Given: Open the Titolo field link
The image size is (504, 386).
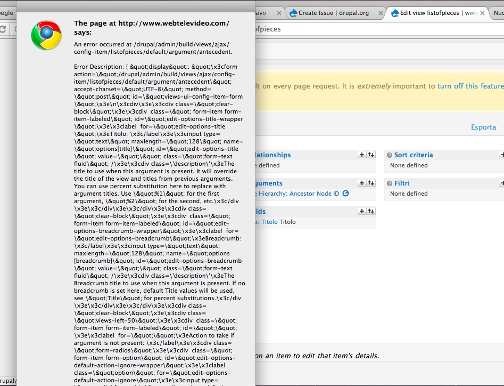Looking at the screenshot, I should click(x=269, y=222).
